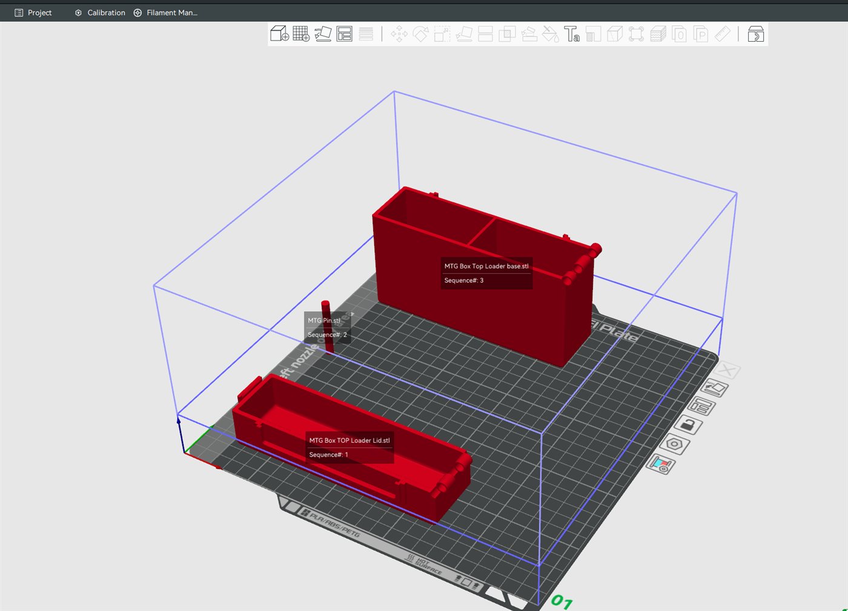848x611 pixels.
Task: Select the Cut tool icon
Action: point(486,34)
